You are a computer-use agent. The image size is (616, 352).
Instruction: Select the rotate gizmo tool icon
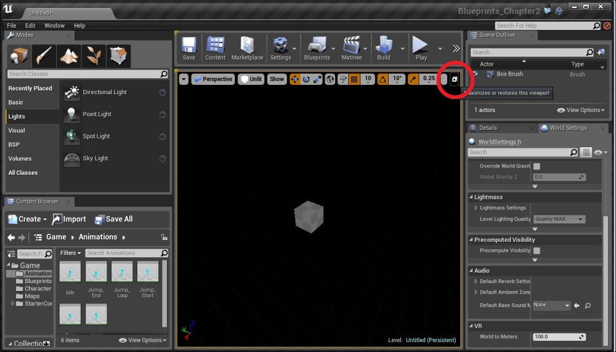click(306, 79)
